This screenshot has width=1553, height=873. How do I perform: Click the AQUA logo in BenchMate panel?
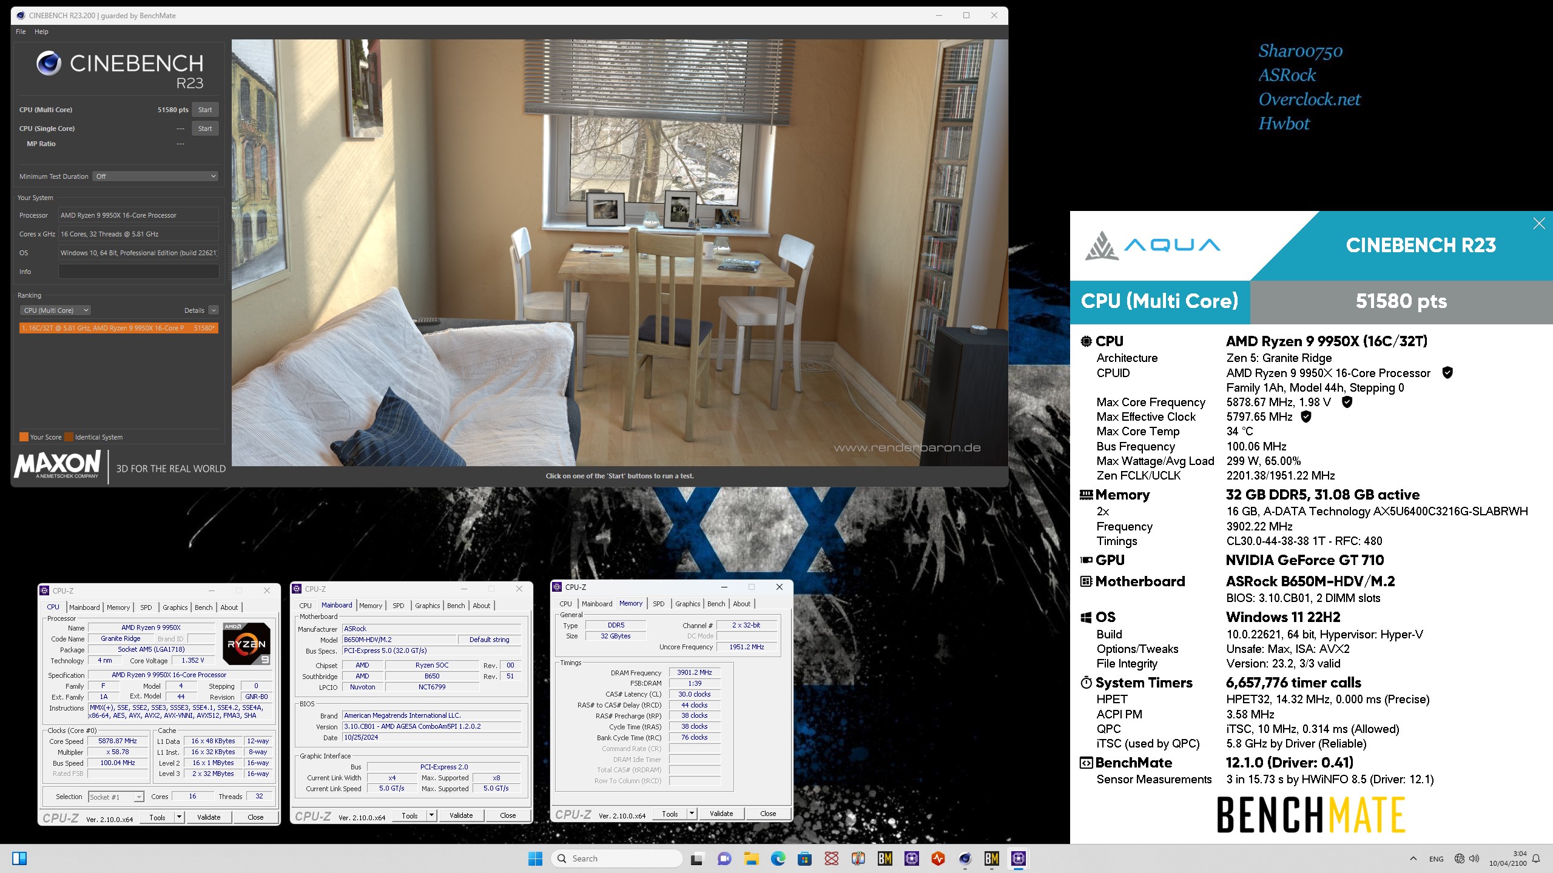(x=1153, y=246)
